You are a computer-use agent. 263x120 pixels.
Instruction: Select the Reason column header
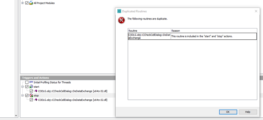(214, 31)
